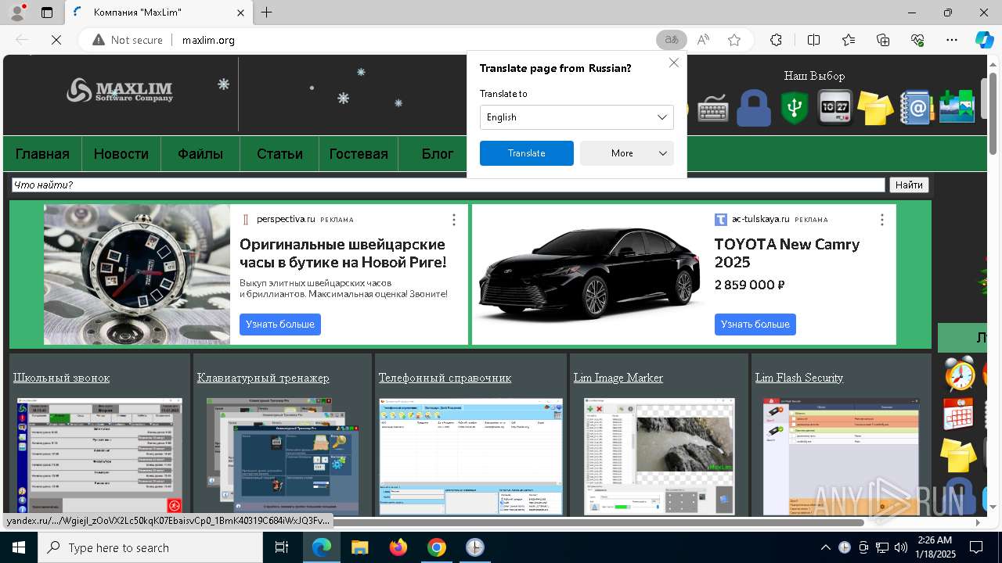This screenshot has height=563, width=1002.
Task: Open the Клавиатурный тренажер link
Action: [x=263, y=378]
